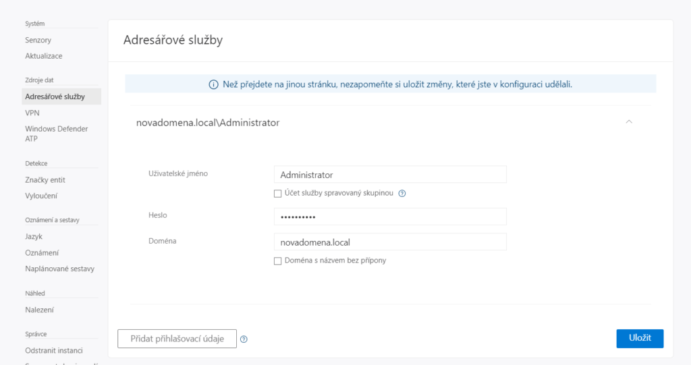Click the Uložit button

tap(640, 338)
